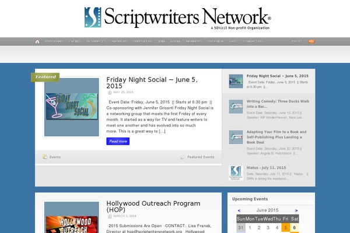The height and width of the screenshot is (233, 350).
Task: Click the June 2015 calendar heading
Action: [267, 210]
